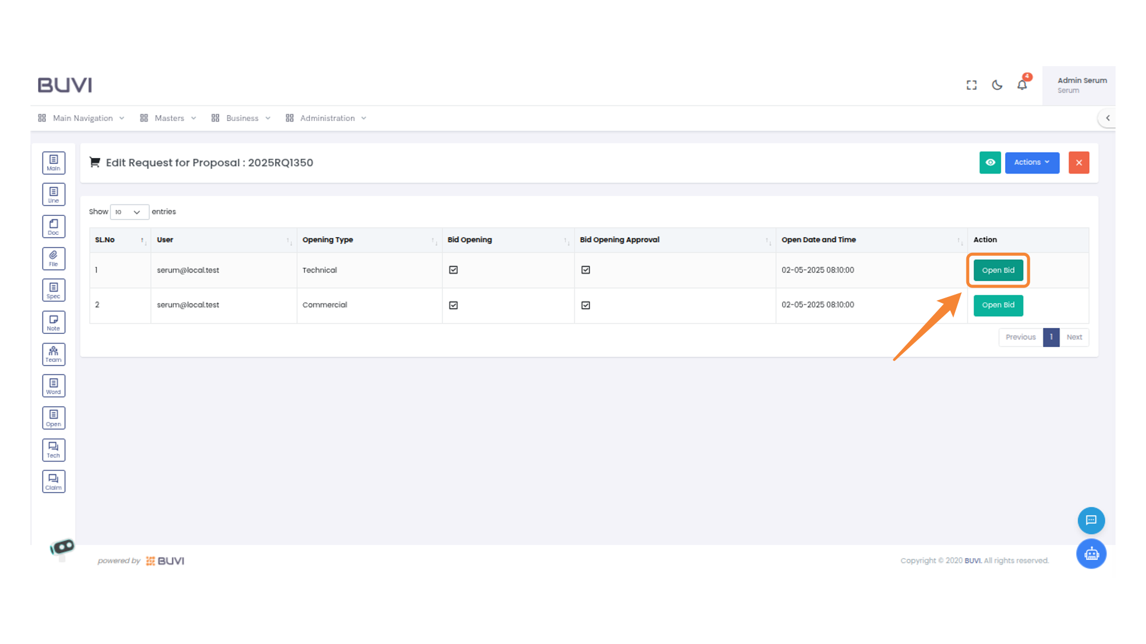This screenshot has height=644, width=1146.
Task: Click Open Bid for Commercial row
Action: pyautogui.click(x=998, y=305)
